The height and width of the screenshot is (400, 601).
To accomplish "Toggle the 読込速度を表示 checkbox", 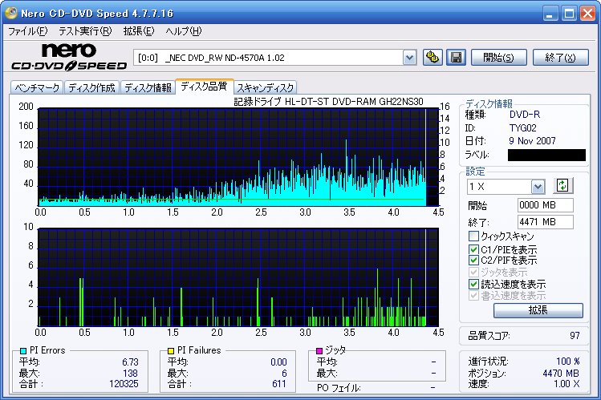I will click(473, 284).
